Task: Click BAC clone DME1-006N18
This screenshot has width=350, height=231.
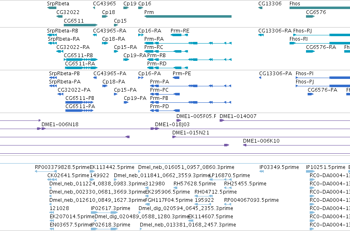Action: pyautogui.click(x=60, y=125)
